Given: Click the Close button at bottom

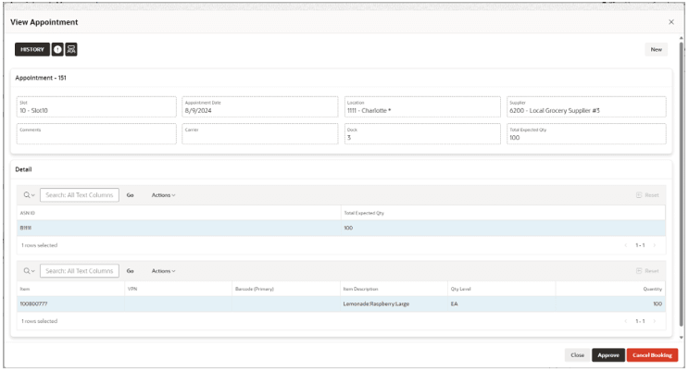Looking at the screenshot, I should [577, 354].
